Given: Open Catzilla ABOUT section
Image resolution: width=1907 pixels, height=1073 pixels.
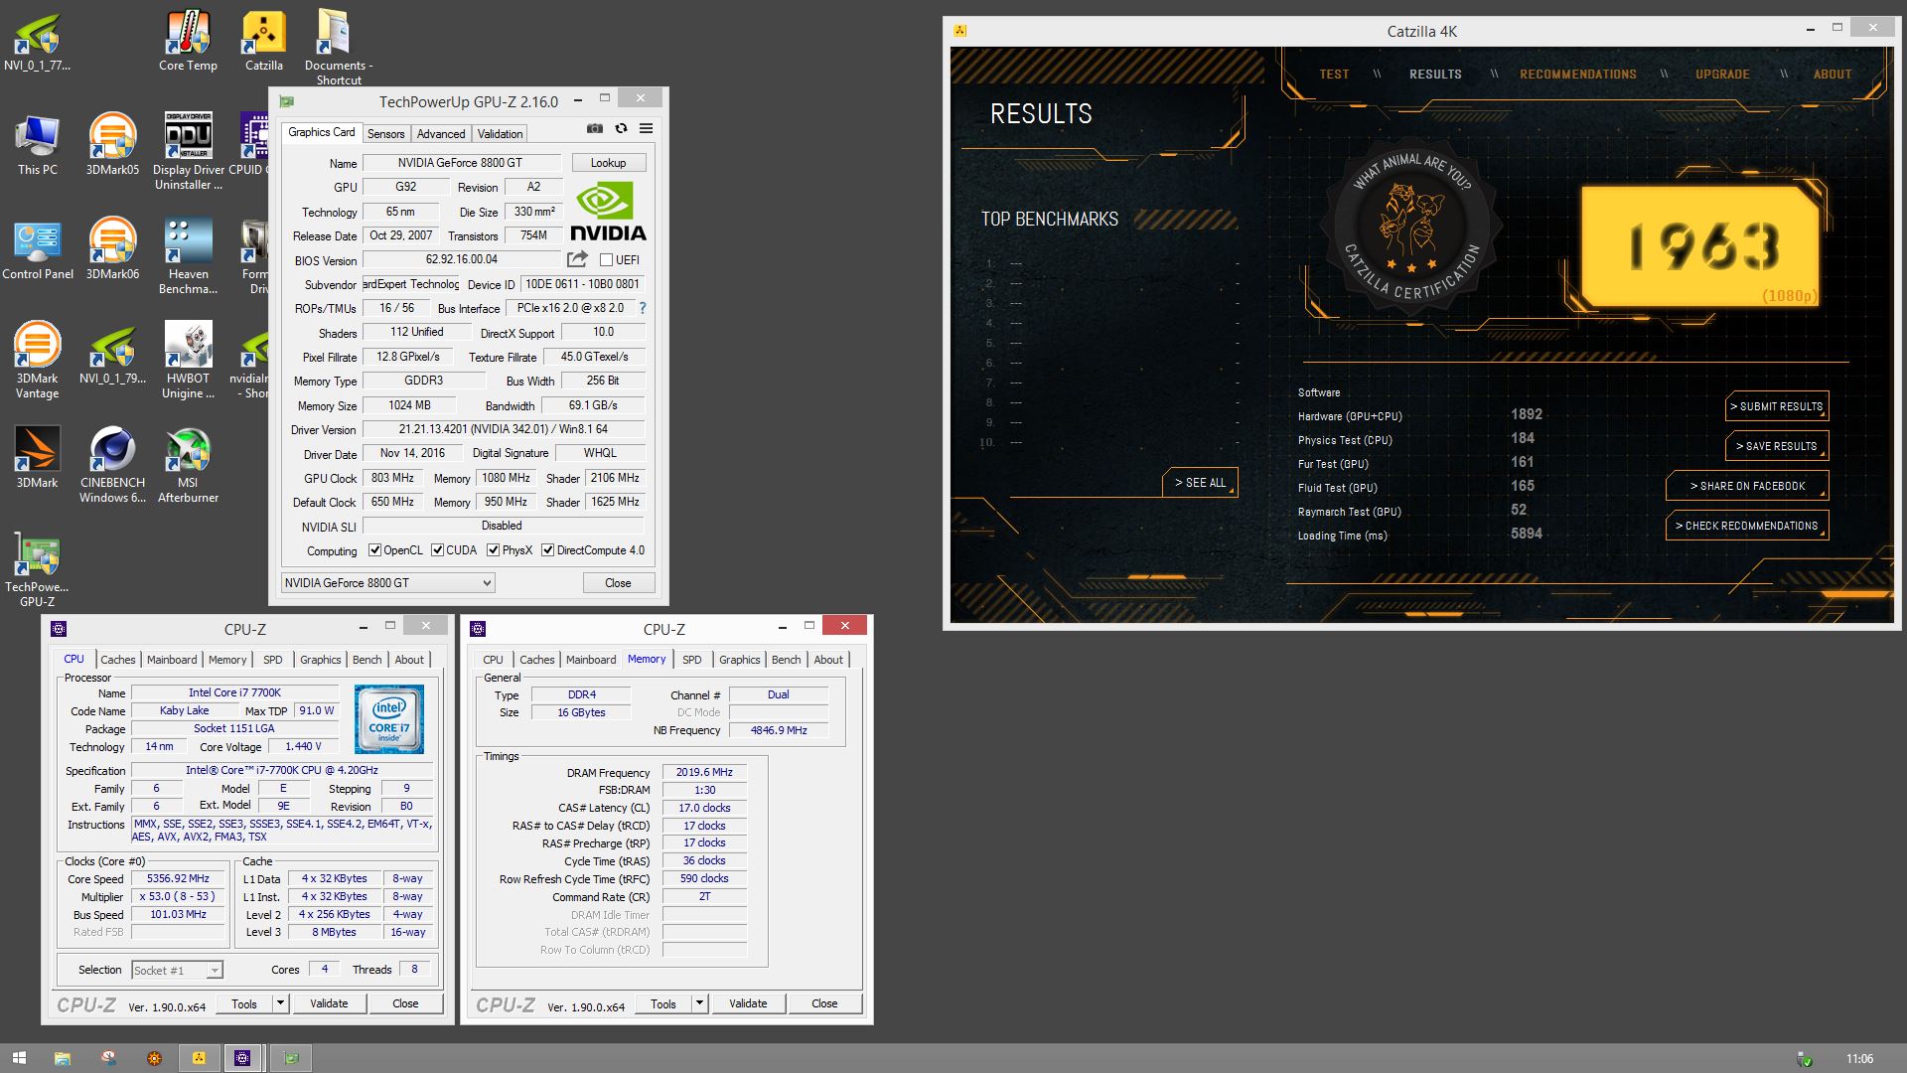Looking at the screenshot, I should pos(1832,75).
